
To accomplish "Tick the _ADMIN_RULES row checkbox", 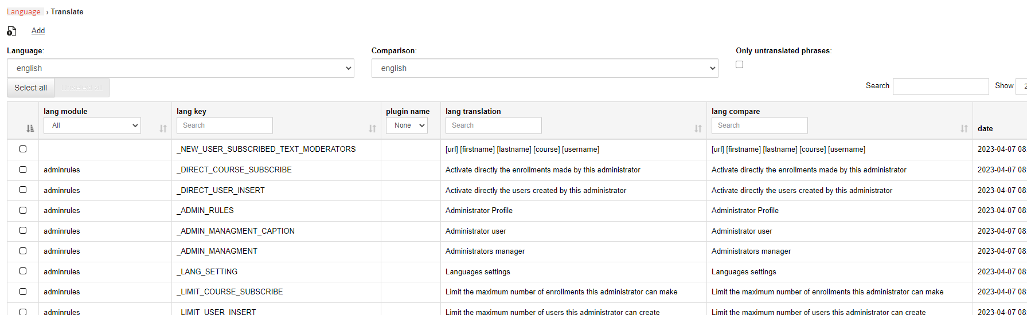I will (x=23, y=210).
